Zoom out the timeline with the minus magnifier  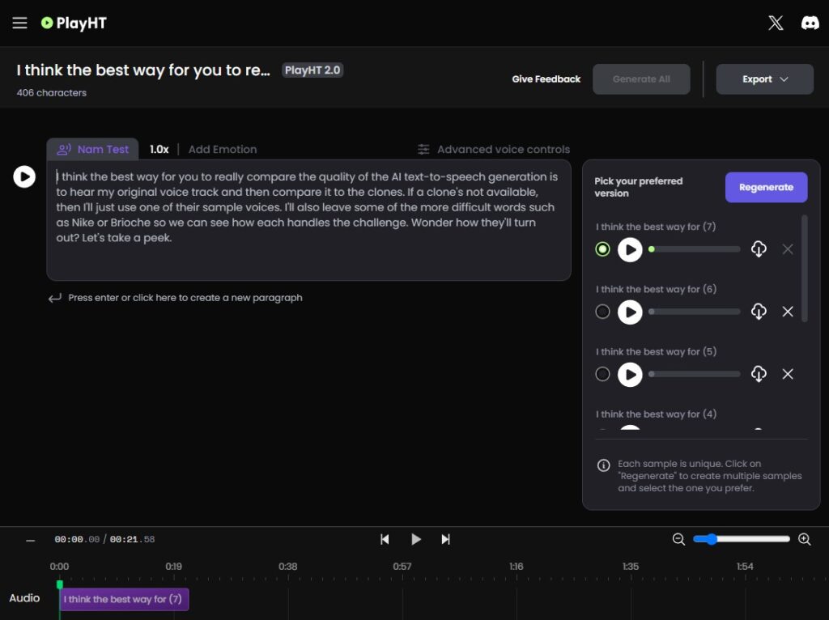point(678,539)
